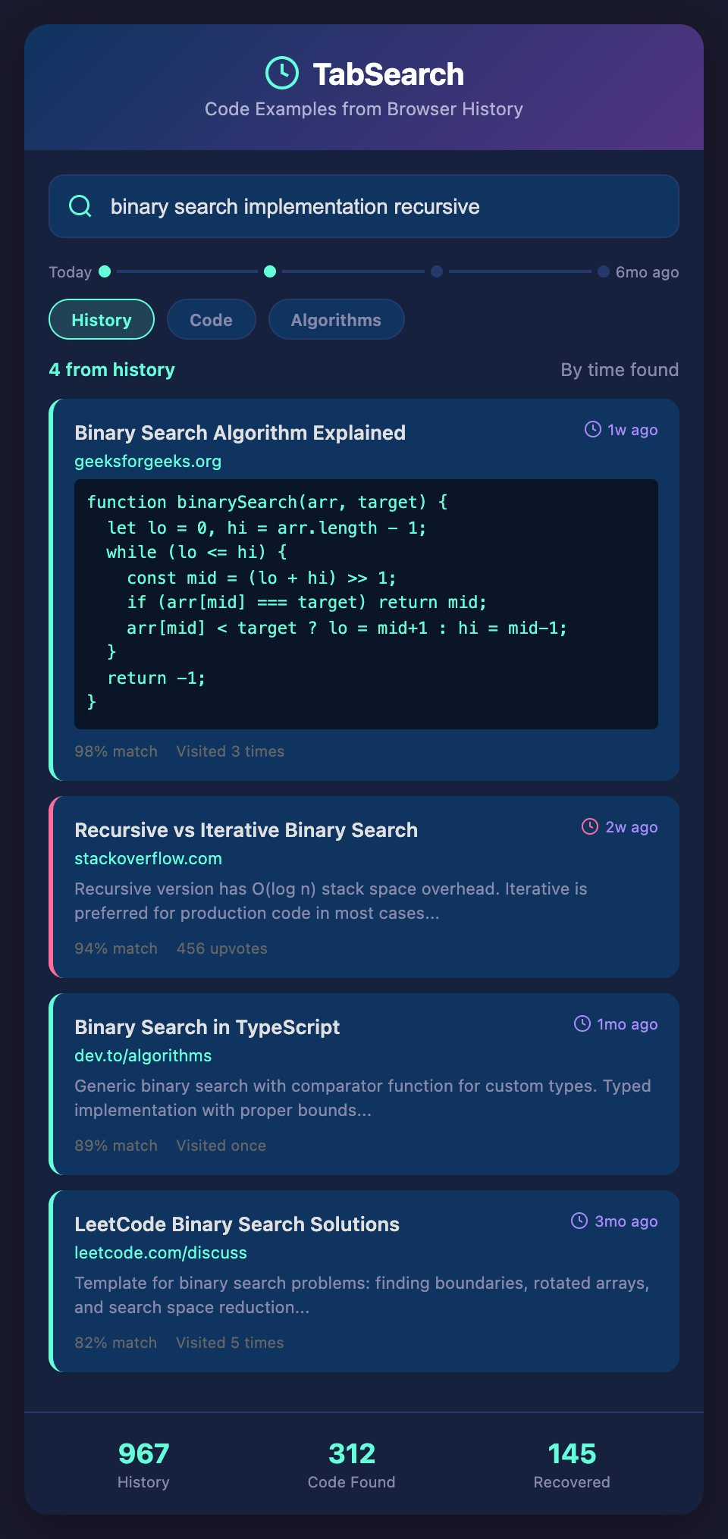Image resolution: width=728 pixels, height=1539 pixels.
Task: Click the TabSearch clock logo icon
Action: click(282, 73)
